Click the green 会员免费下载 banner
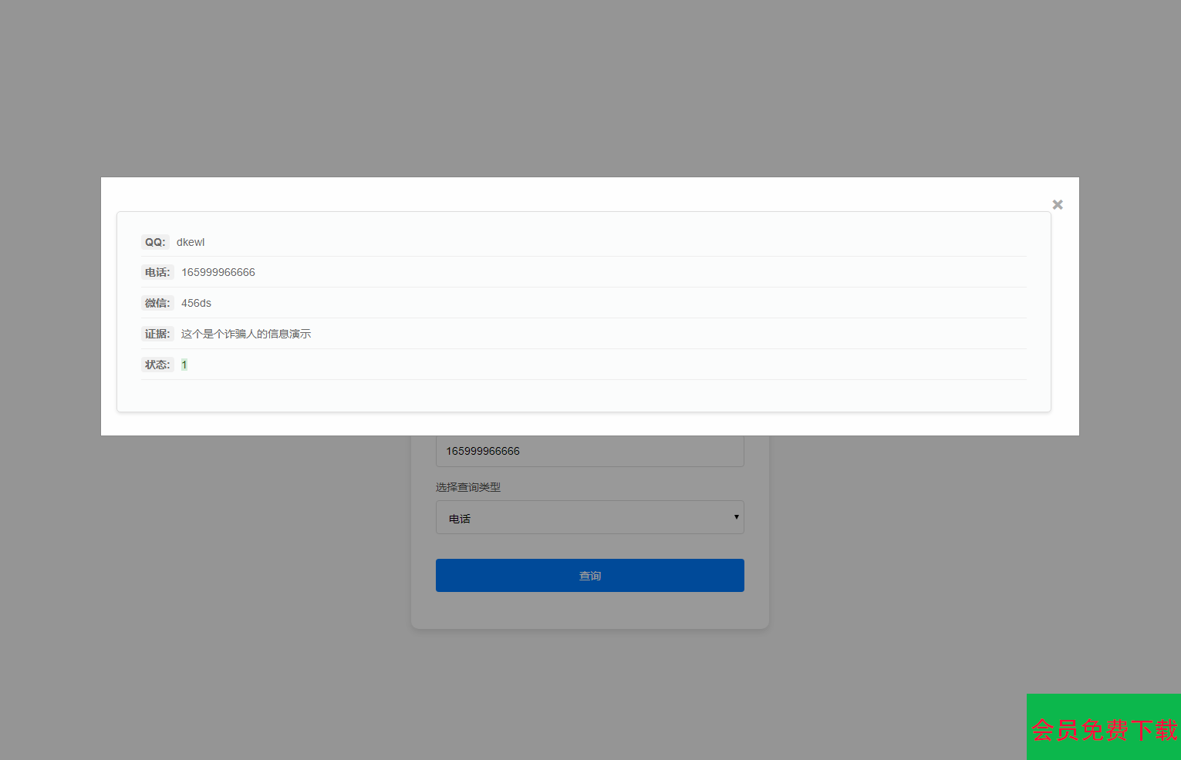 click(x=1104, y=728)
